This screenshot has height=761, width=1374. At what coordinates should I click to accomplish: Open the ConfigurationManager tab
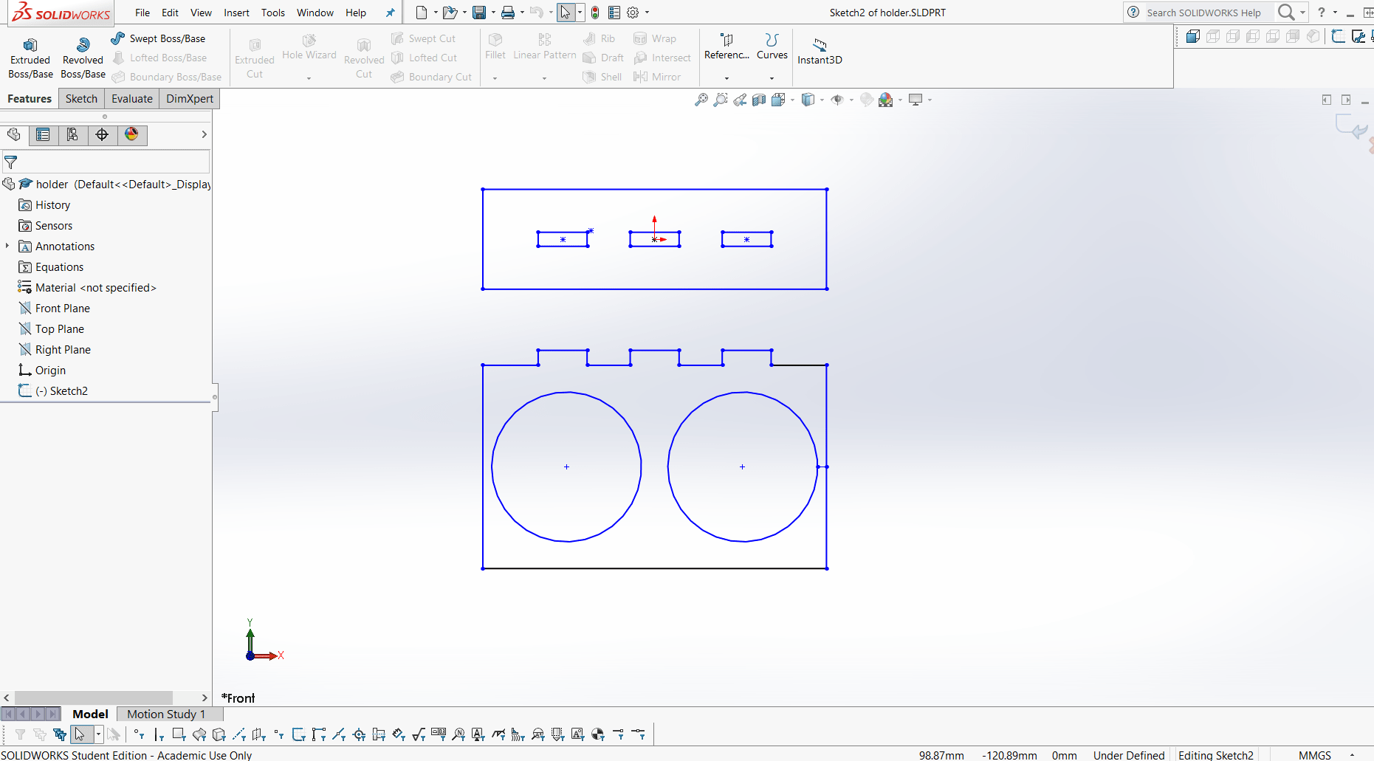[x=72, y=134]
